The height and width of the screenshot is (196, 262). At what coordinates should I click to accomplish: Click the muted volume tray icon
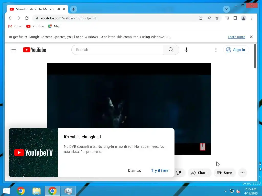(238, 191)
